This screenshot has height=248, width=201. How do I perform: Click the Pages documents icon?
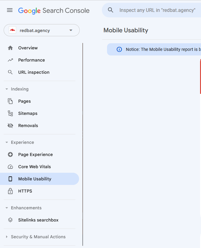[10, 101]
